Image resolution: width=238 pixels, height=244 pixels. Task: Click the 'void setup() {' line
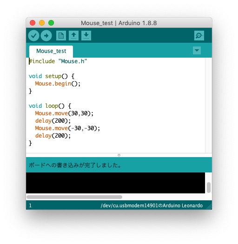[52, 76]
